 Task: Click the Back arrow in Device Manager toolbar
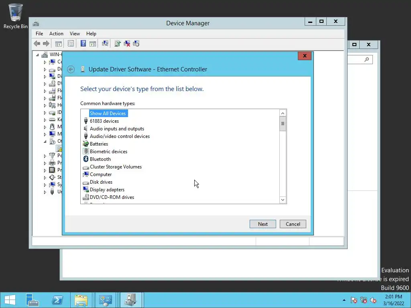coord(37,43)
